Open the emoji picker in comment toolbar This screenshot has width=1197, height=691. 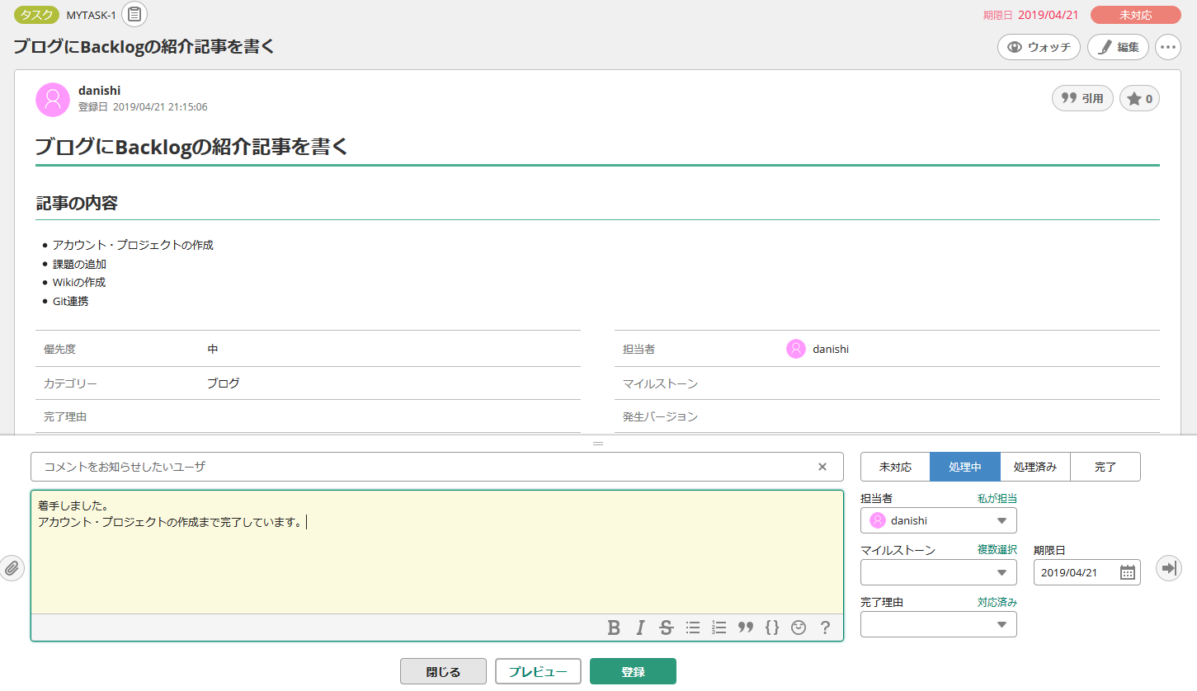(798, 628)
